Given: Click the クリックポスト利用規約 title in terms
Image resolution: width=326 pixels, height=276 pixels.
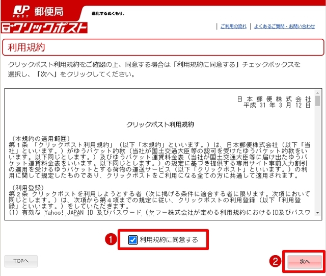Looking at the screenshot, I should [x=160, y=124].
